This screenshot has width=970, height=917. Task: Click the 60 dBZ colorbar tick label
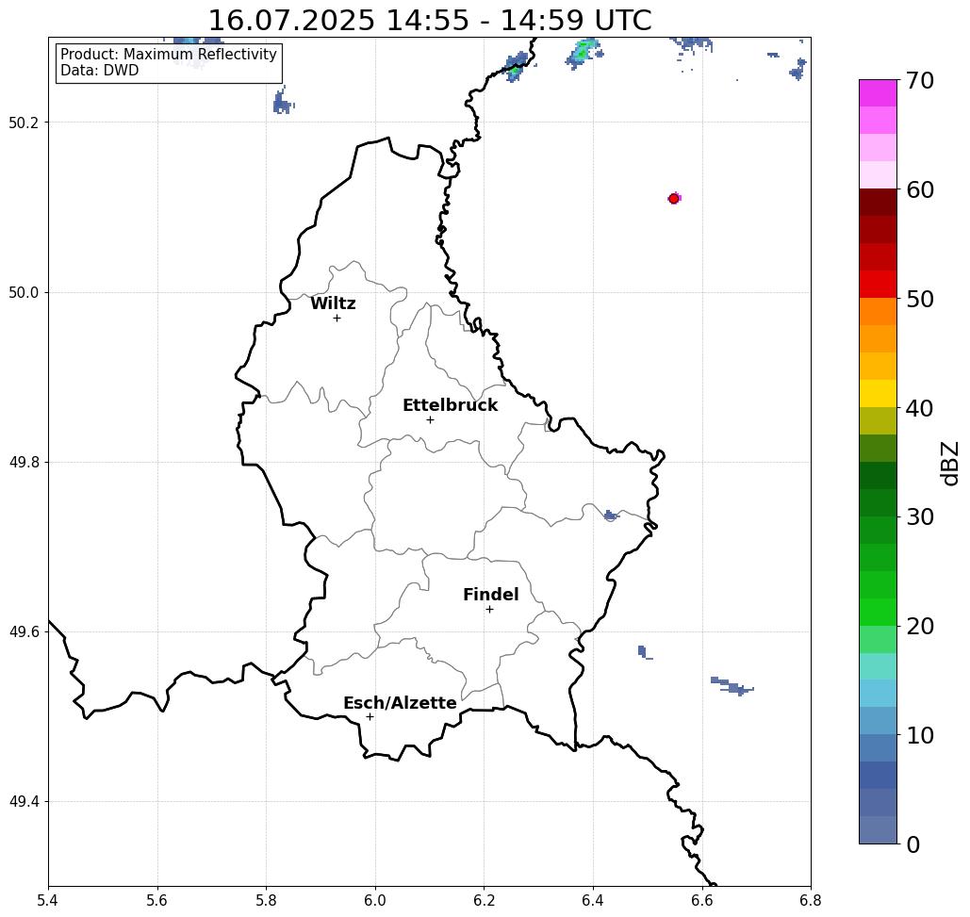920,189
